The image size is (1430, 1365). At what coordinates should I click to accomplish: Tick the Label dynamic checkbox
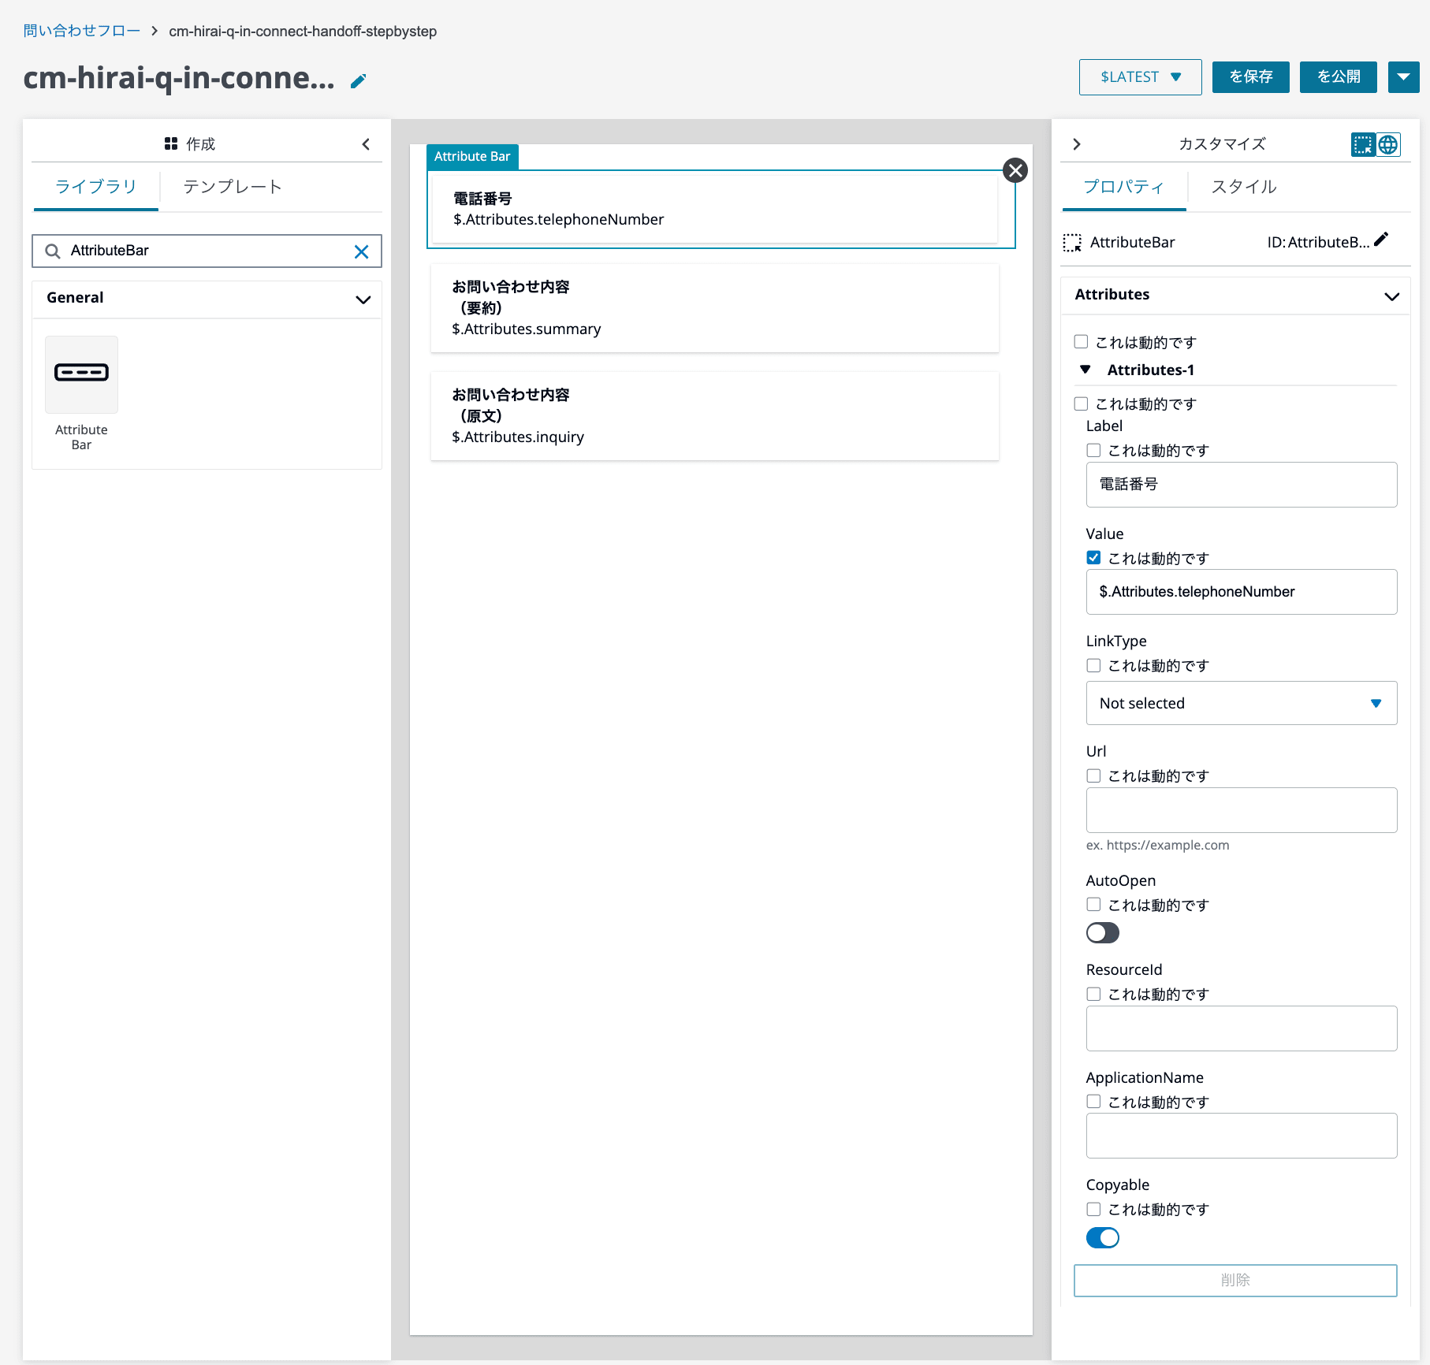(1093, 450)
